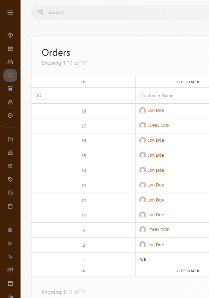Image resolution: width=209 pixels, height=298 pixels.
Task: Click the JOHN DOE link on order 17
Action: [x=158, y=125]
